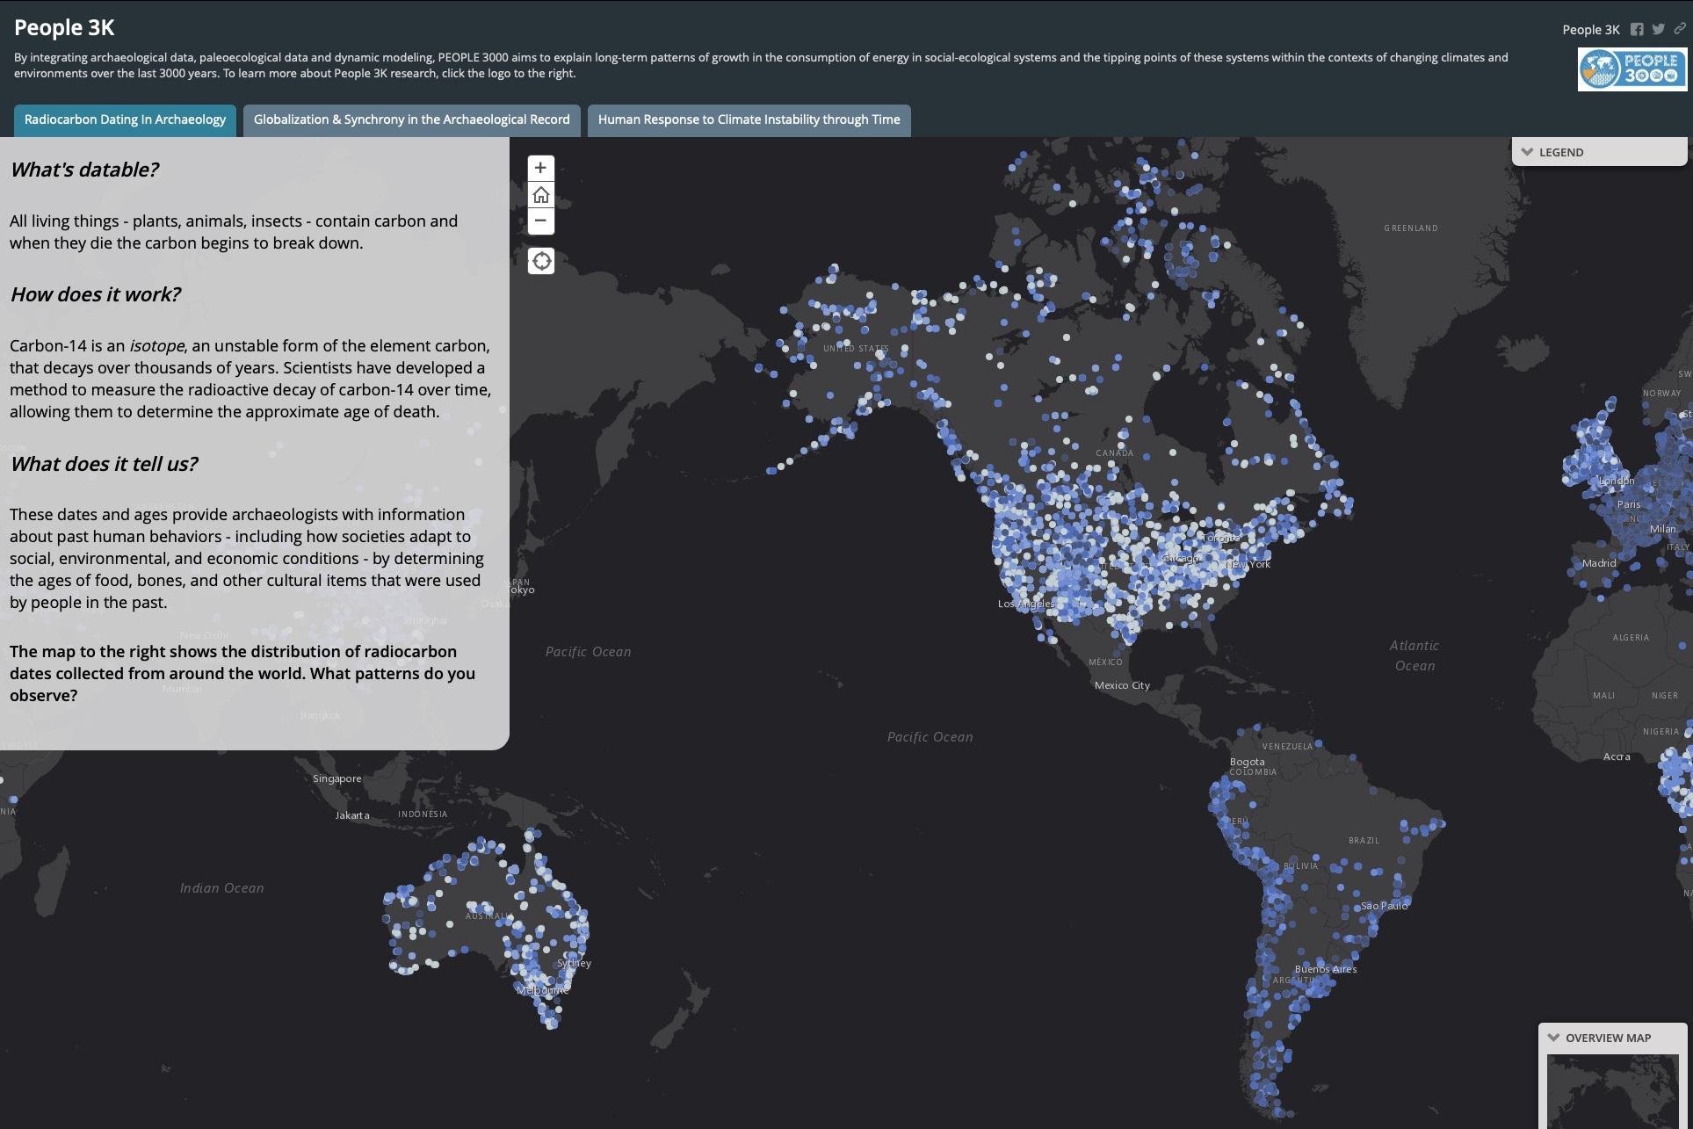Reset map to home extent
1693x1129 pixels.
[540, 194]
